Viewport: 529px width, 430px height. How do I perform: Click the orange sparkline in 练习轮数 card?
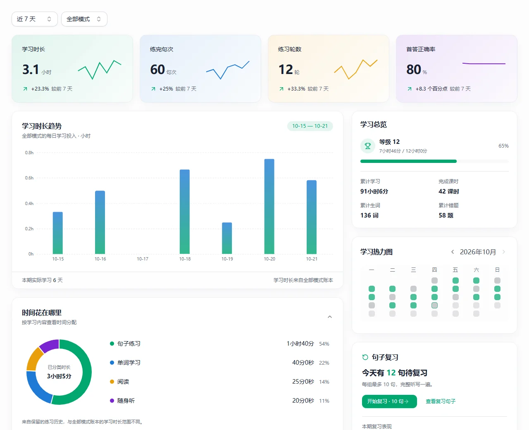(356, 69)
